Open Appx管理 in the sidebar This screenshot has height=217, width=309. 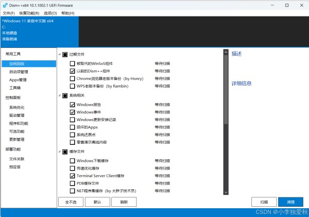18,80
